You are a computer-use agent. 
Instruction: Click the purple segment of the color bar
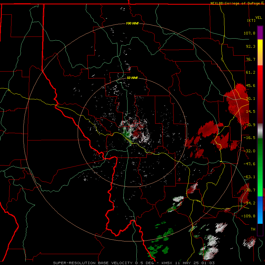click(x=260, y=33)
